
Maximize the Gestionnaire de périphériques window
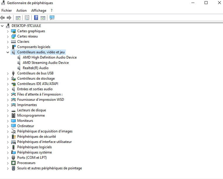point(206,3)
